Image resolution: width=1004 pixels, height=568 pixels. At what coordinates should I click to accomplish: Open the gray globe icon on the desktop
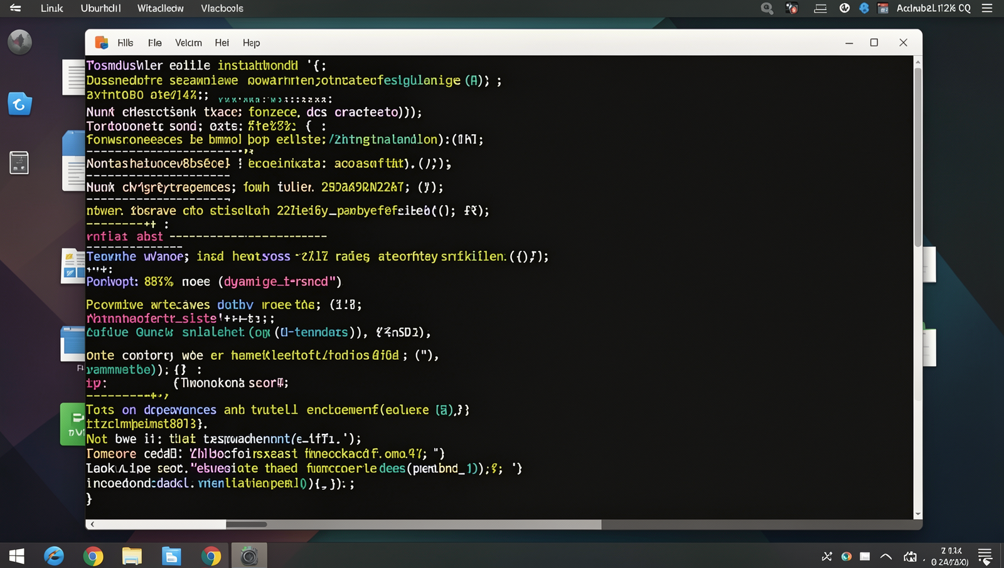19,42
